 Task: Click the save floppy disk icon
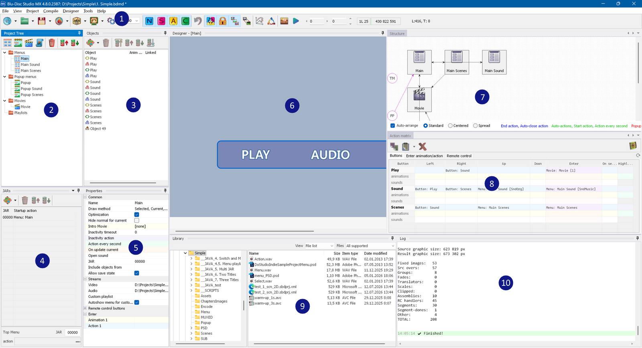coord(41,21)
